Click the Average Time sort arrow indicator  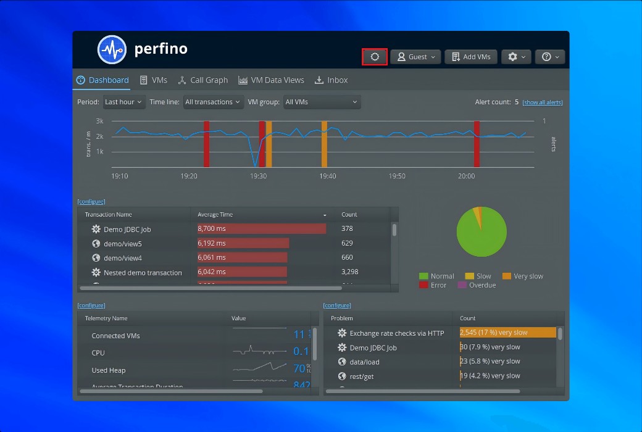click(325, 215)
